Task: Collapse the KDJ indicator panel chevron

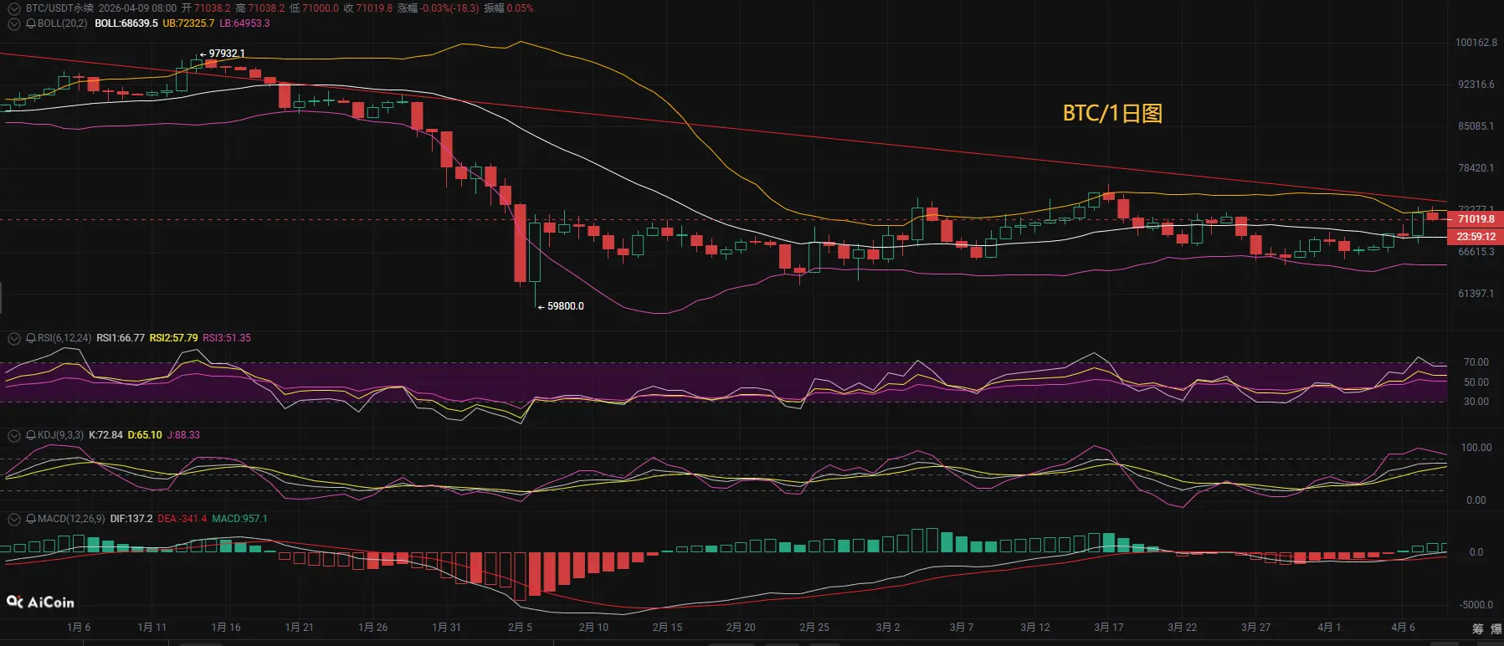Action: click(x=14, y=435)
